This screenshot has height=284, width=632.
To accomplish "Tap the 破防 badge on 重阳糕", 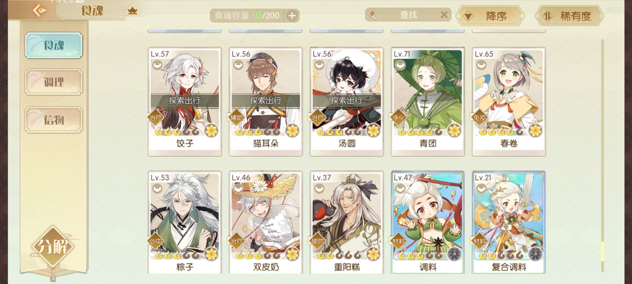I will (317, 241).
